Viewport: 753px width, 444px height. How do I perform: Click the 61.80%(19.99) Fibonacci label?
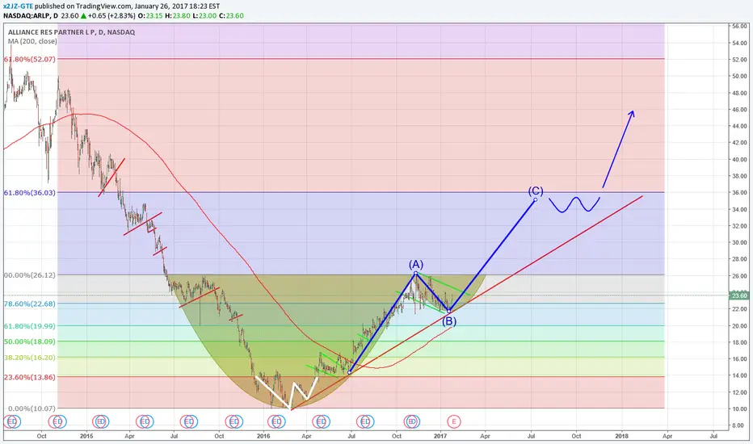pos(30,326)
